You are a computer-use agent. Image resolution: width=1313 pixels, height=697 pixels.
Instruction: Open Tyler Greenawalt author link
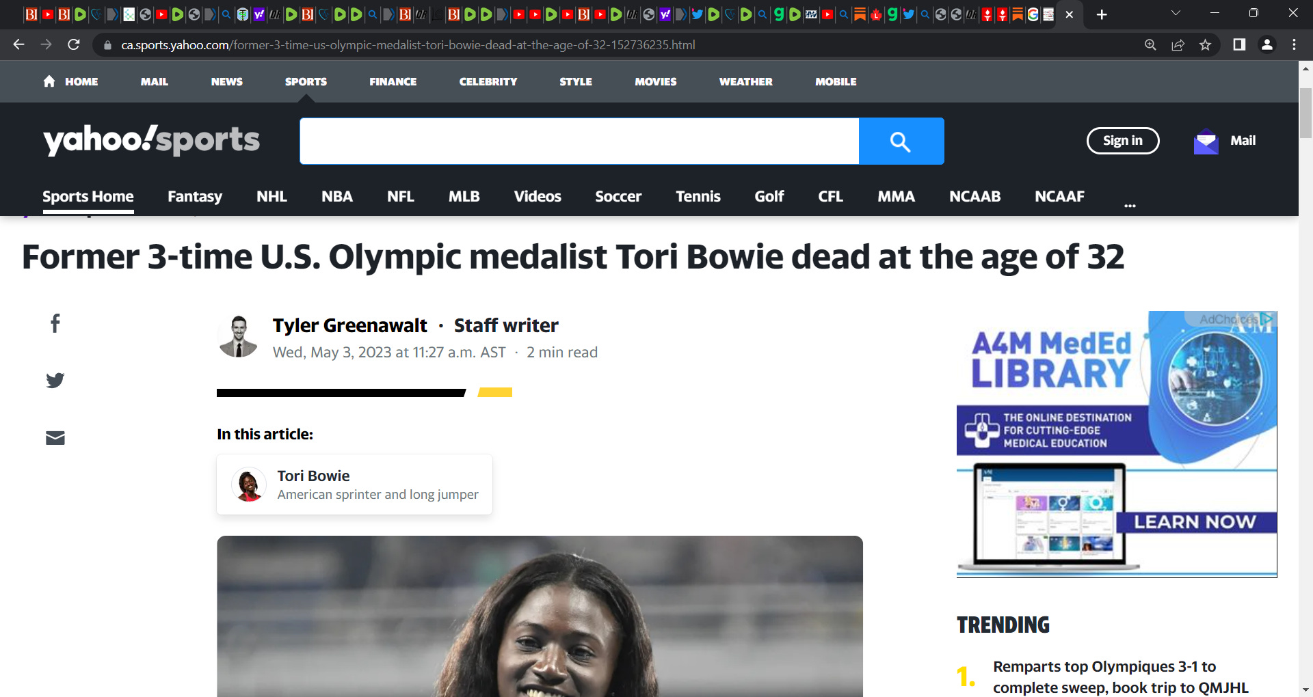coord(350,325)
